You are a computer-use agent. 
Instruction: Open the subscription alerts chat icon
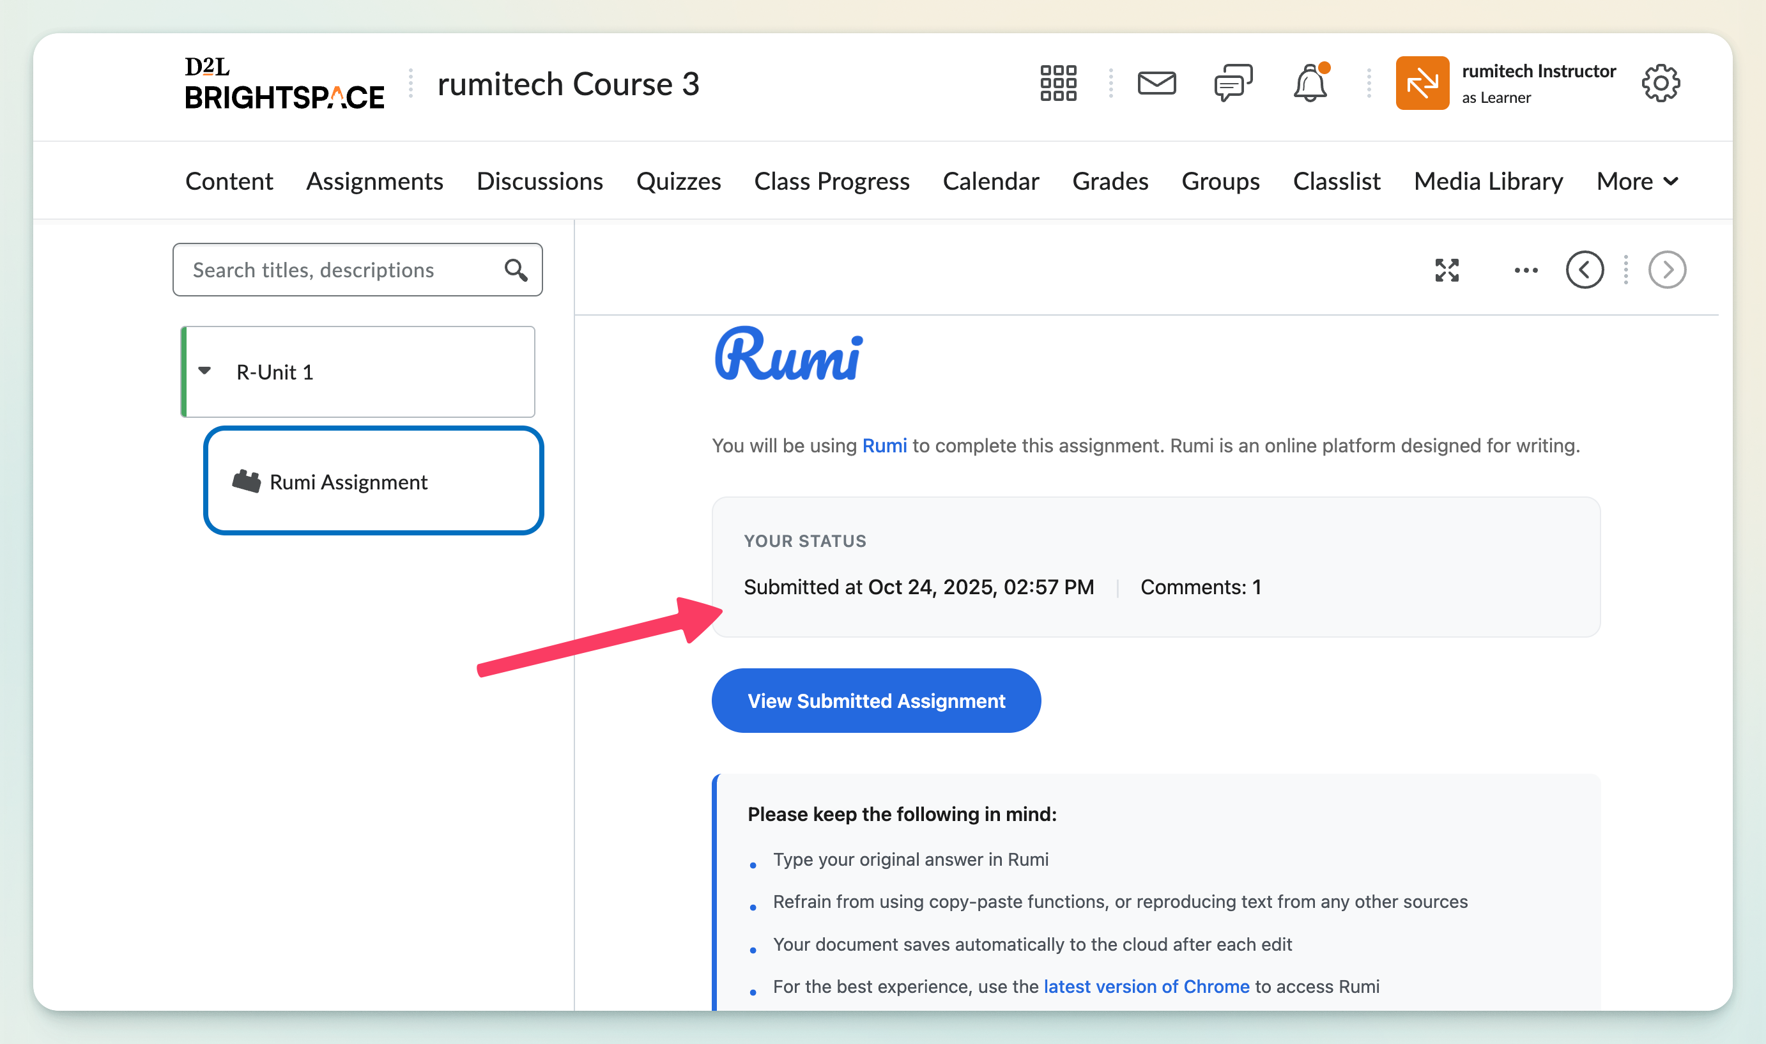tap(1233, 84)
